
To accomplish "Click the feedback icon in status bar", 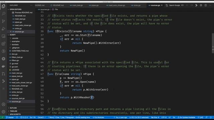I will pyautogui.click(x=207, y=117).
